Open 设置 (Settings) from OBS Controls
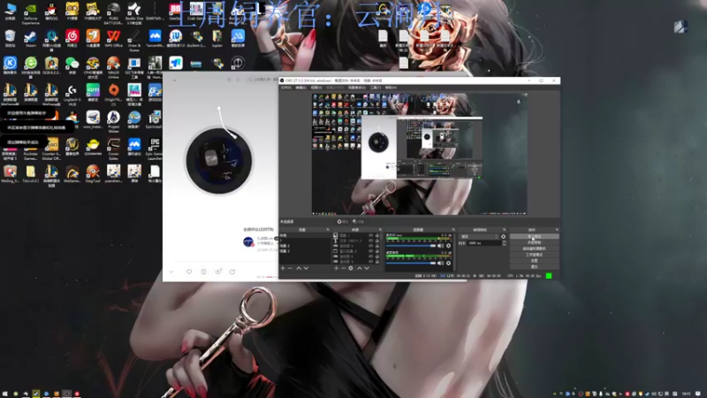 click(x=535, y=260)
